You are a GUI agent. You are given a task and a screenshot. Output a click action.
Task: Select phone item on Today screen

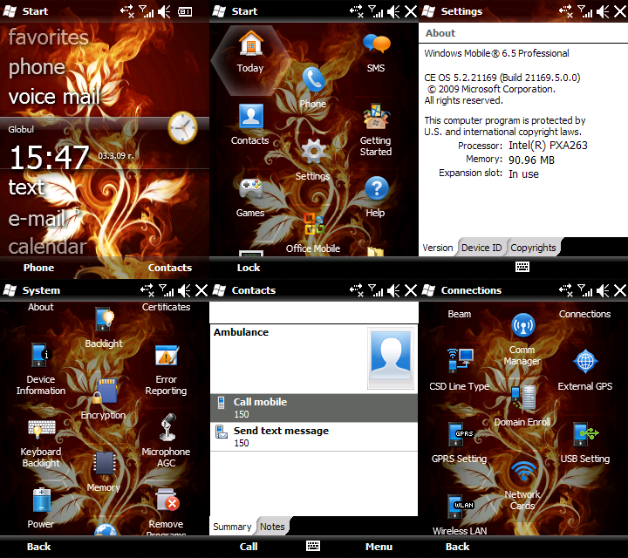click(x=37, y=67)
